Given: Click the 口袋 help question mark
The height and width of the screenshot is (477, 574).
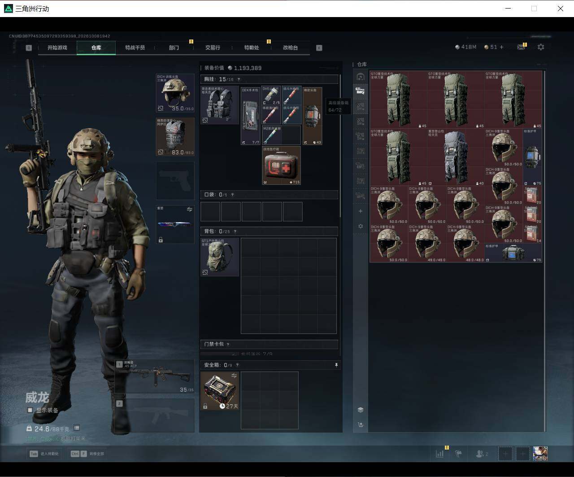Looking at the screenshot, I should coord(232,195).
